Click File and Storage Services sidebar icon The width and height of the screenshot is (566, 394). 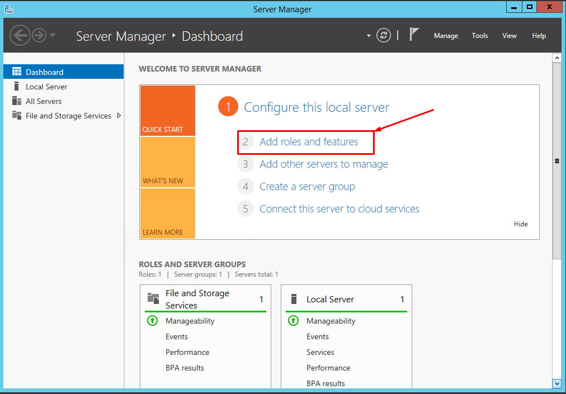pyautogui.click(x=17, y=116)
